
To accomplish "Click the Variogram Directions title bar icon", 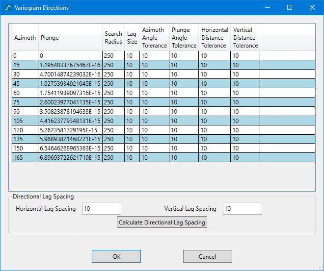I will click(x=8, y=8).
